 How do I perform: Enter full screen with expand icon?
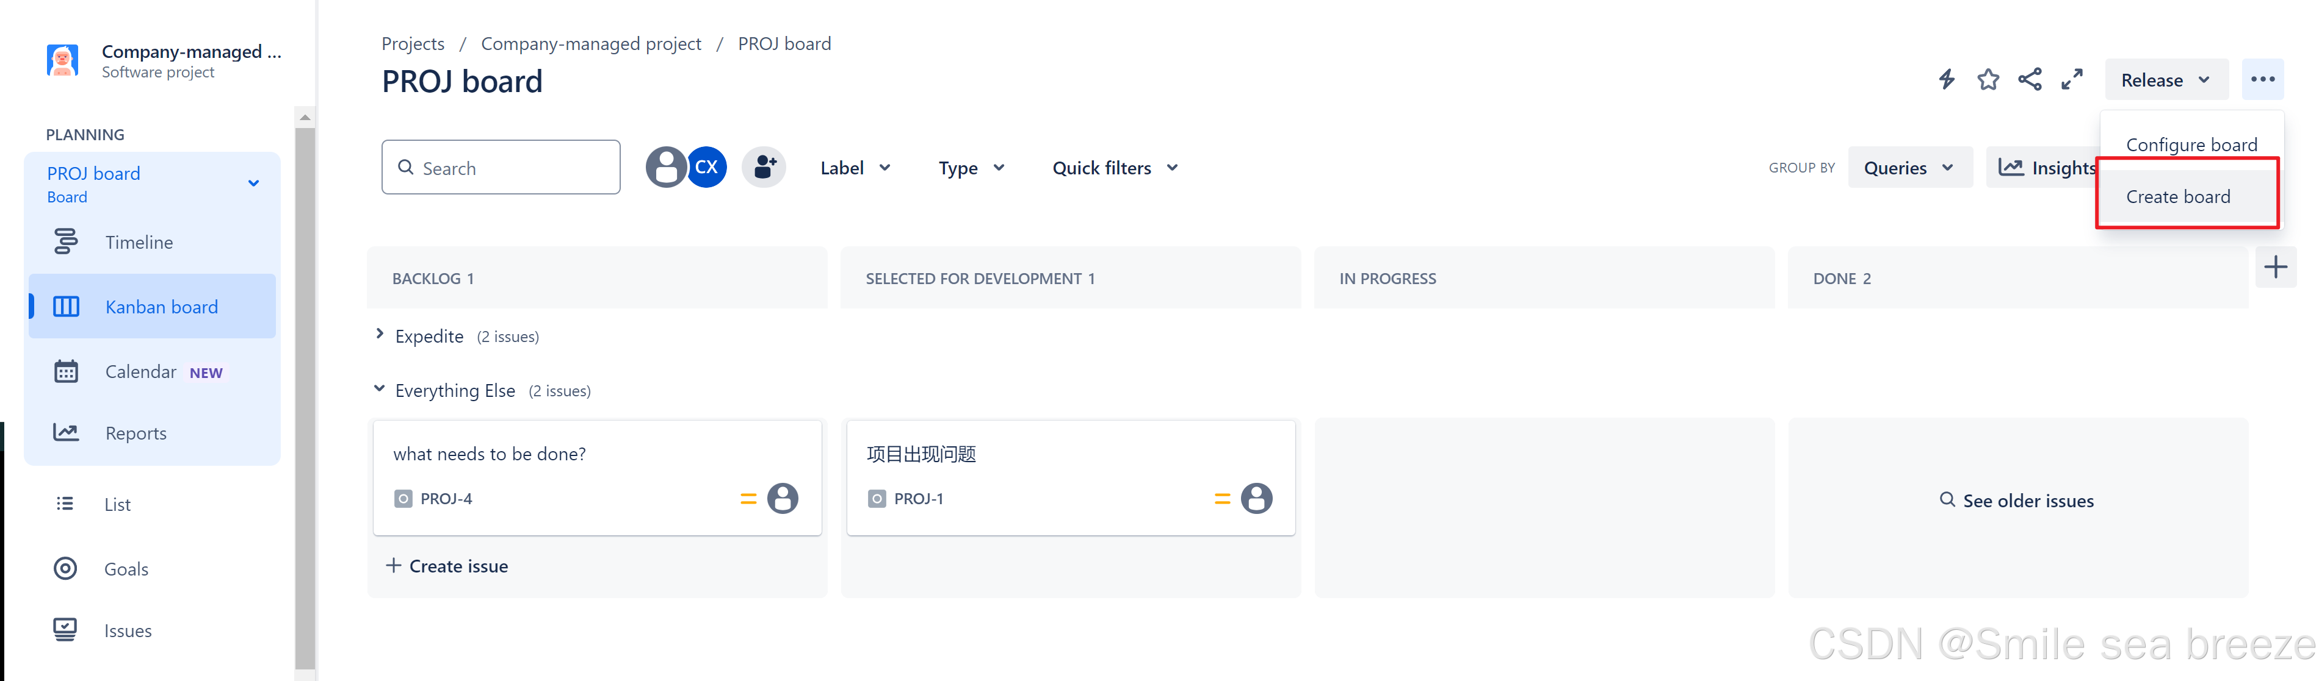[x=2071, y=79]
